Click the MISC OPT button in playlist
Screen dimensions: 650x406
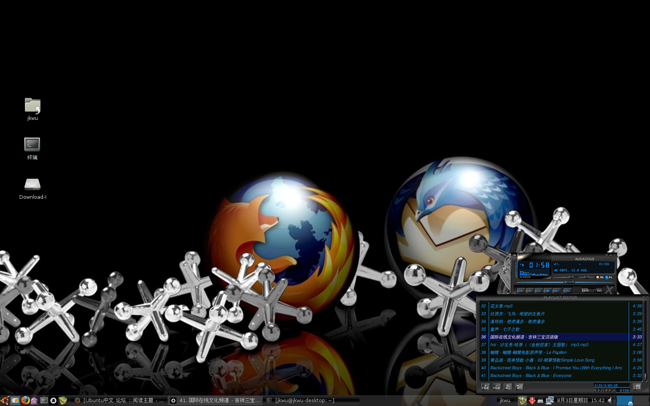click(x=519, y=387)
